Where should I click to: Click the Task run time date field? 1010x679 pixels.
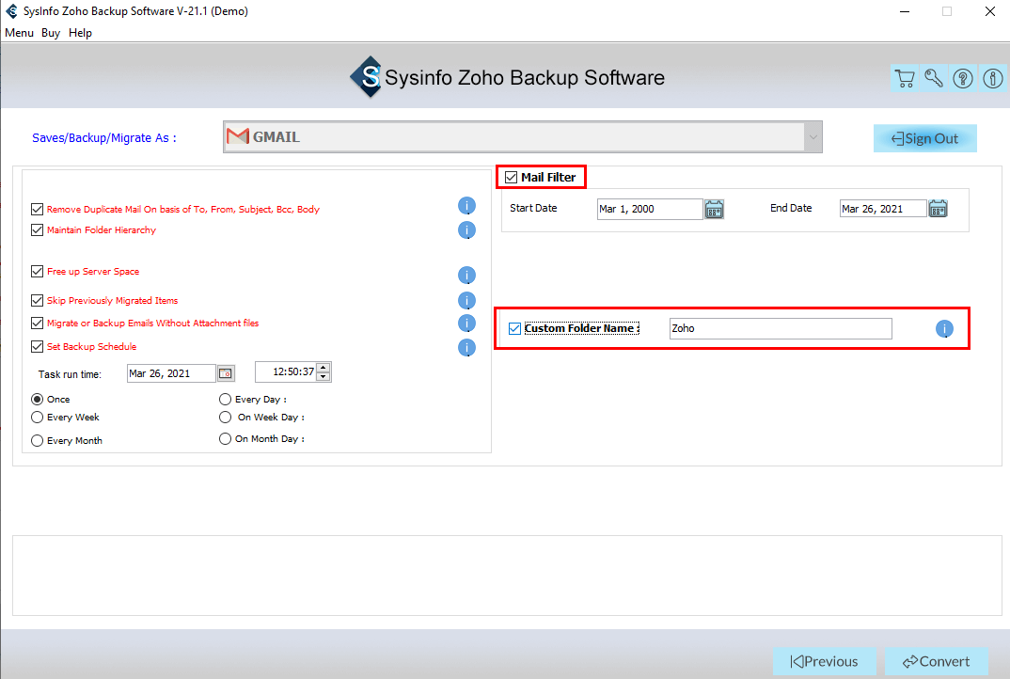pyautogui.click(x=171, y=373)
